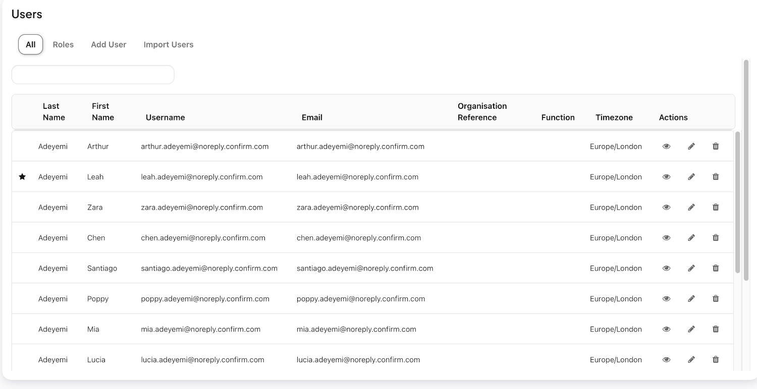757x389 pixels.
Task: Click the users table inner scrollbar
Action: (738, 203)
